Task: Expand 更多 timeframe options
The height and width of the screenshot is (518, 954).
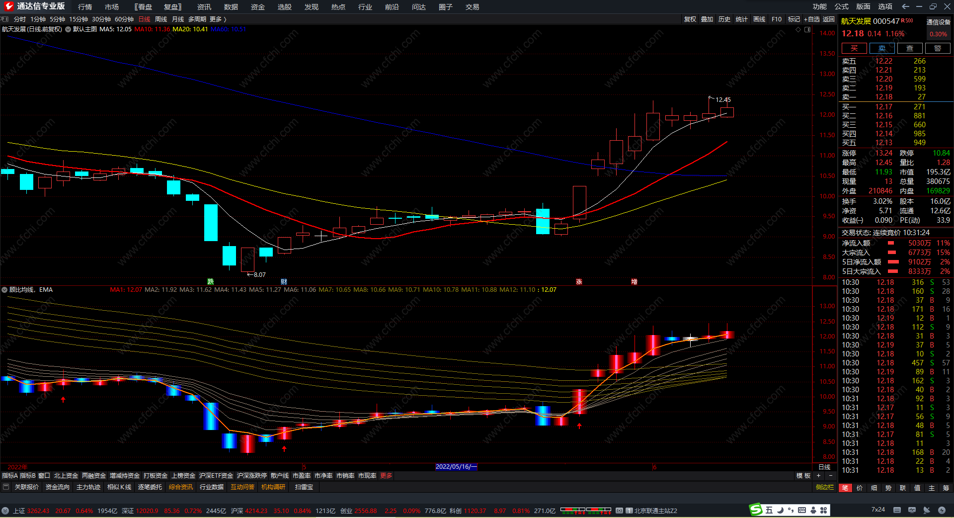Action: (x=218, y=19)
